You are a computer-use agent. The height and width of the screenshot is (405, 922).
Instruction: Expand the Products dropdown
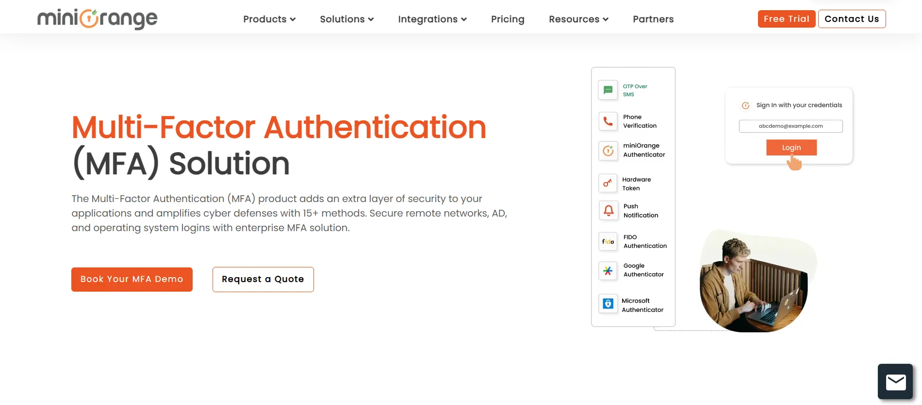pyautogui.click(x=269, y=19)
